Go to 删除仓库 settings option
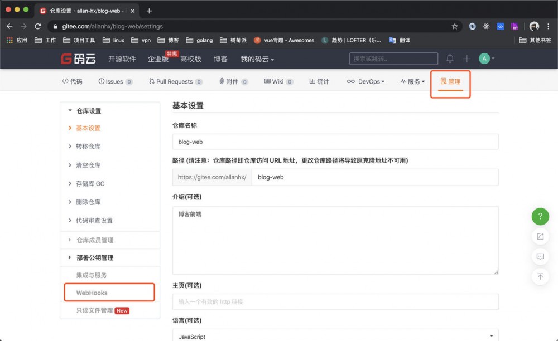Viewport: 558px width, 341px height. pos(88,202)
